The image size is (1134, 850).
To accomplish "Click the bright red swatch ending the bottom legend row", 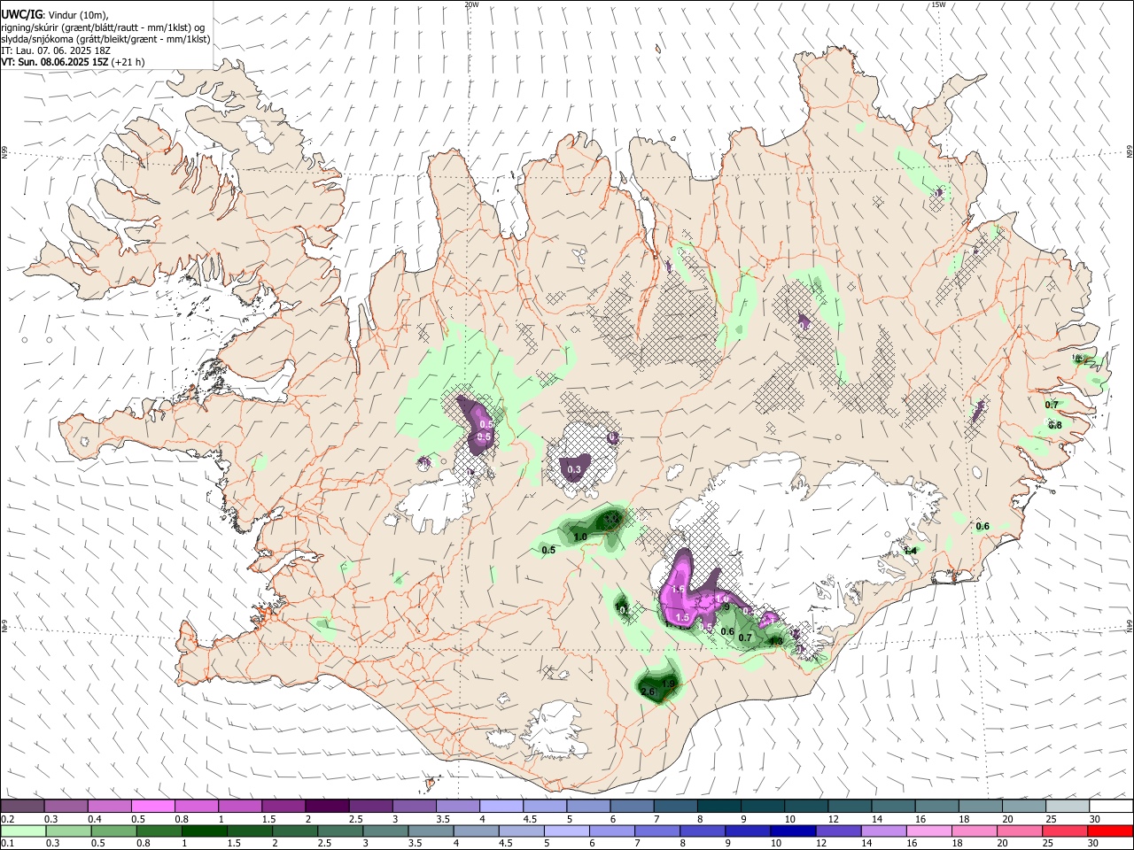I will pos(1111,831).
